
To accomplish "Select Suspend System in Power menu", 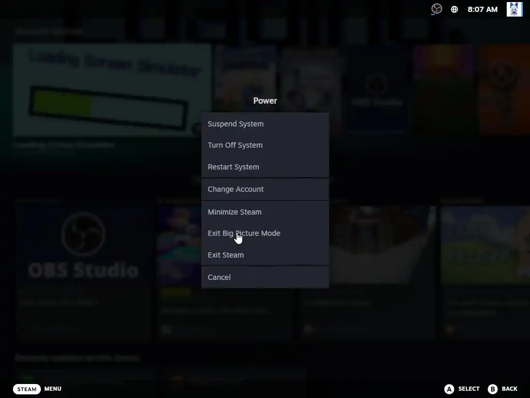I will pos(265,124).
